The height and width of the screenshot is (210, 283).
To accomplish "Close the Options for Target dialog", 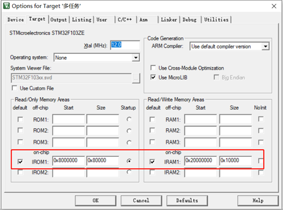I will point(274,6).
